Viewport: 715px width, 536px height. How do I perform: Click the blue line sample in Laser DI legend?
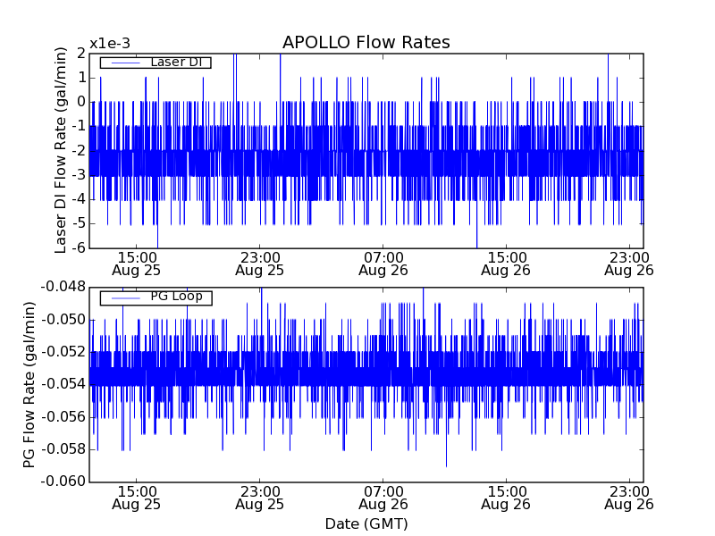(x=124, y=63)
